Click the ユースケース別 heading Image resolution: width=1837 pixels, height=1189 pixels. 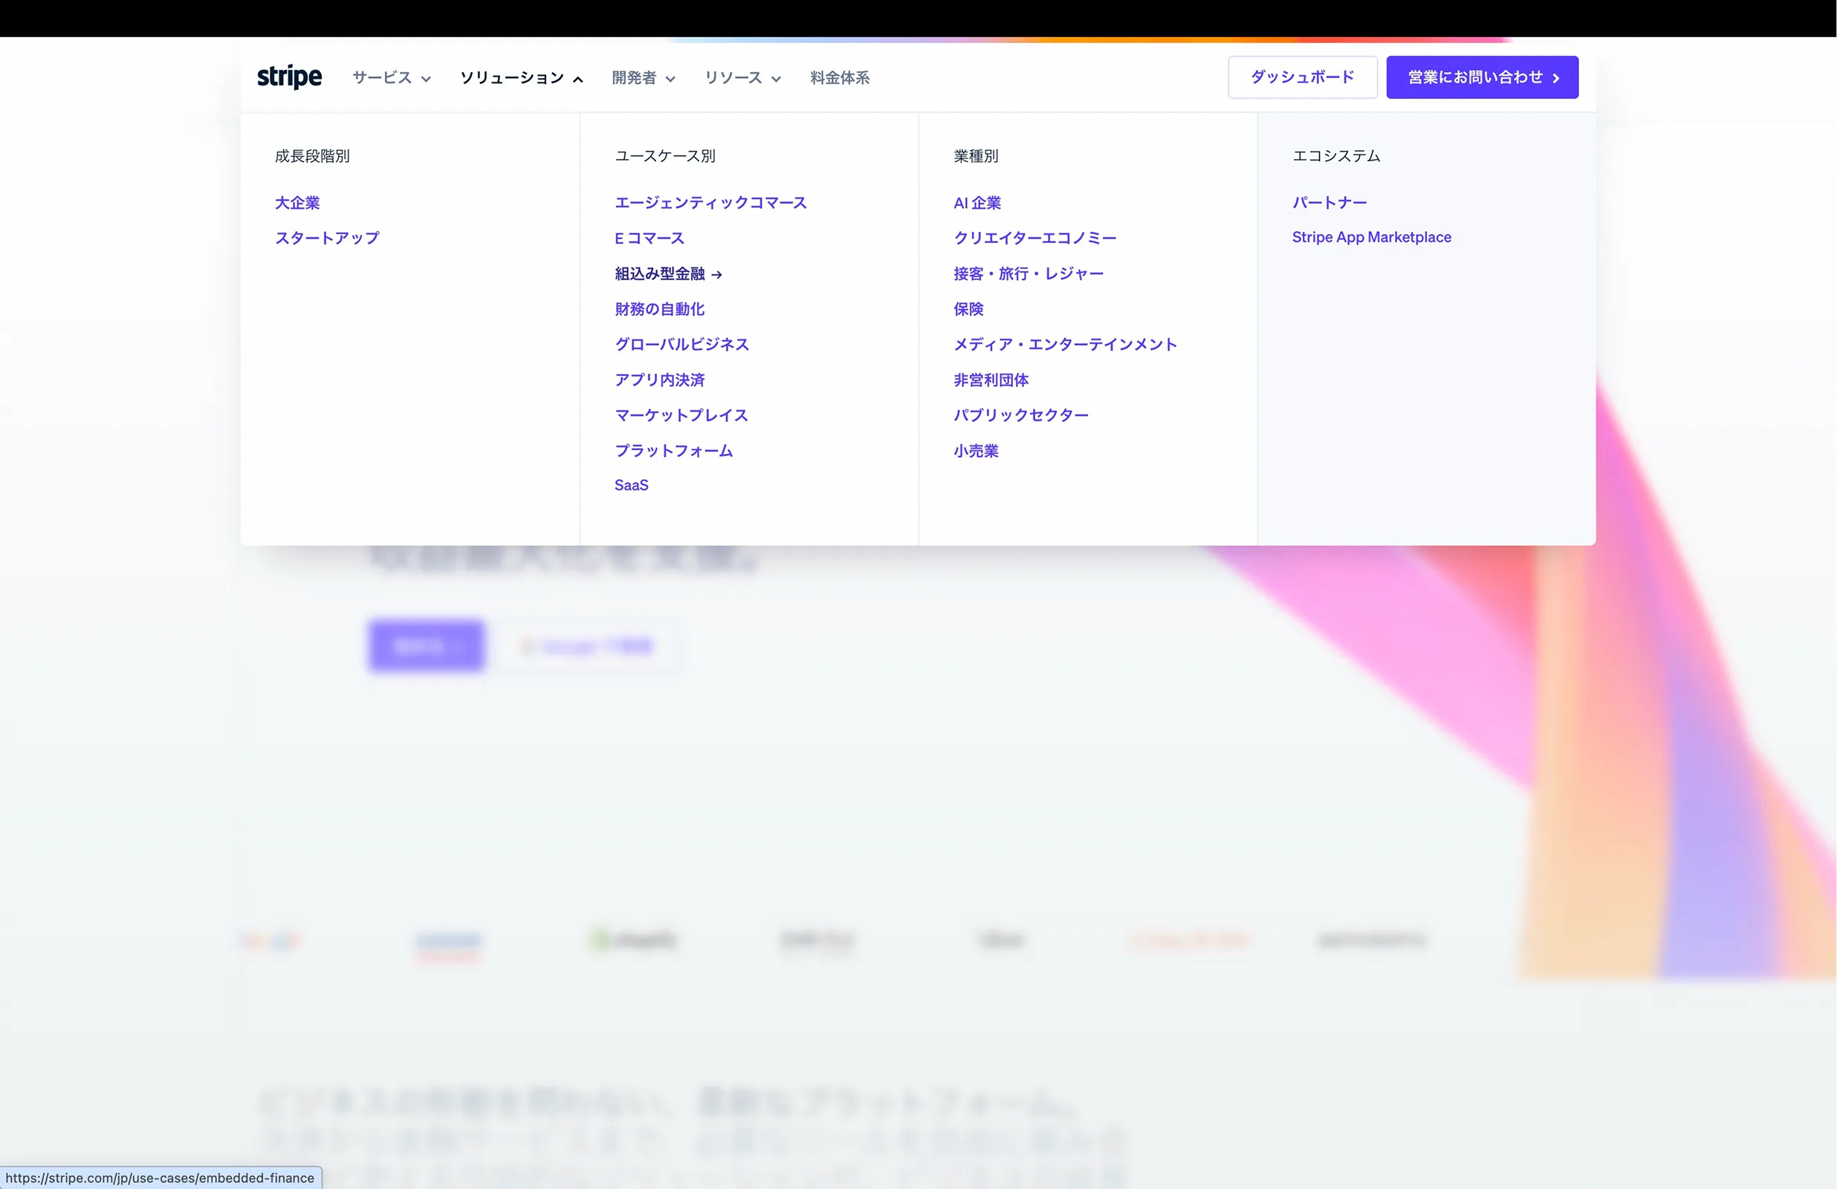(664, 156)
